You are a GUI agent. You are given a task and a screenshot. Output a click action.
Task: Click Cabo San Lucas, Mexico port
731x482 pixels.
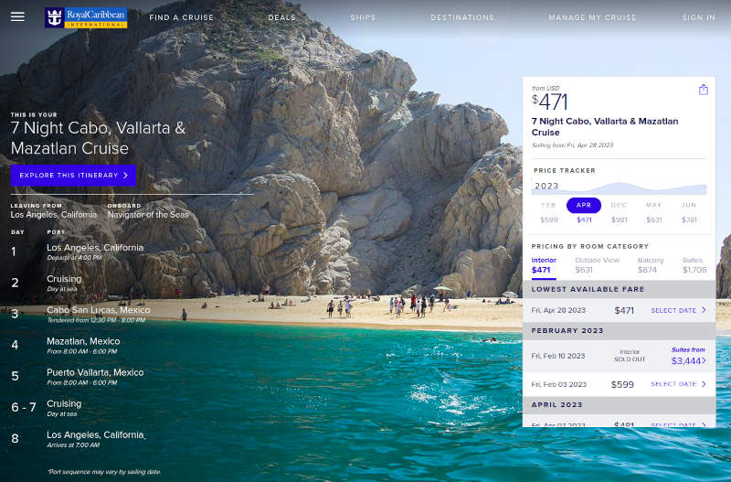[x=99, y=310]
